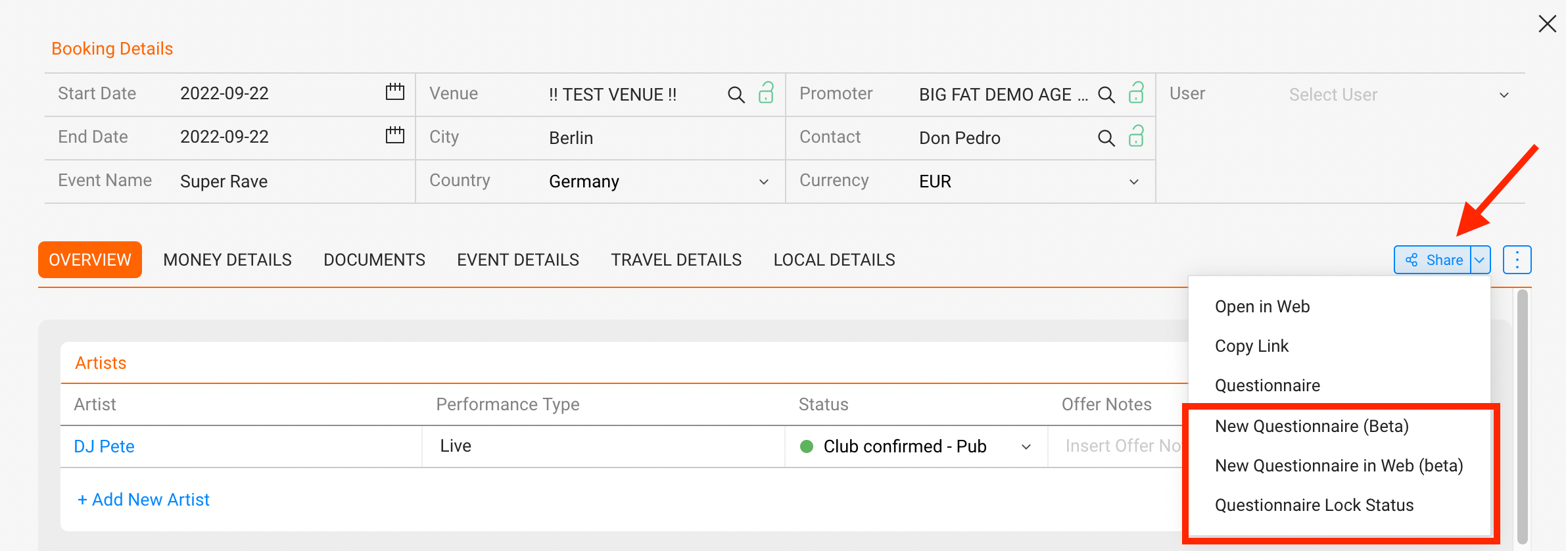This screenshot has width=1566, height=551.
Task: Click the Share button
Action: pyautogui.click(x=1433, y=260)
